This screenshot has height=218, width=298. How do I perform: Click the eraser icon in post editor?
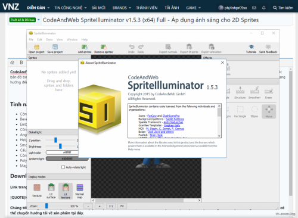pos(13,63)
